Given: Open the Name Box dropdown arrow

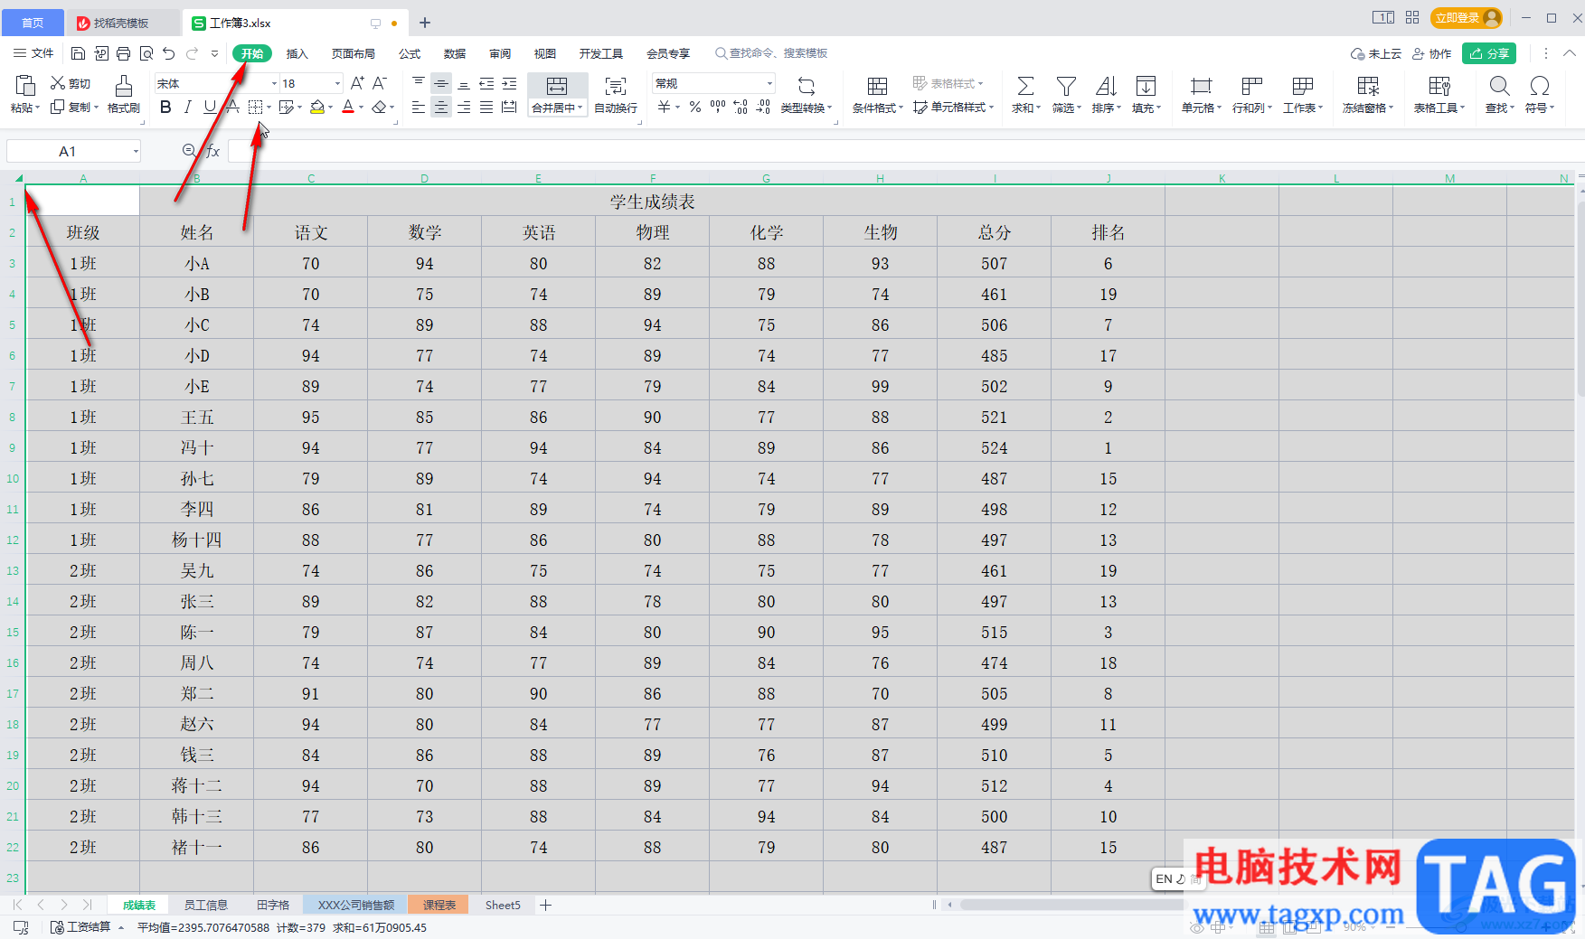Looking at the screenshot, I should coord(136,151).
